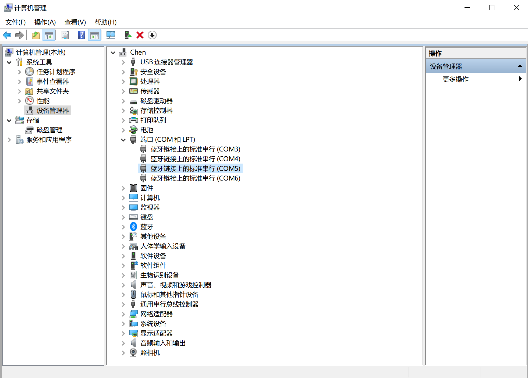
Task: Collapse the 端口 (COM 和 LPT) node
Action: [123, 140]
